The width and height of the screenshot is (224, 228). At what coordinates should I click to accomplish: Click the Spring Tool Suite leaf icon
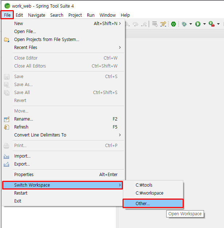point(7,6)
